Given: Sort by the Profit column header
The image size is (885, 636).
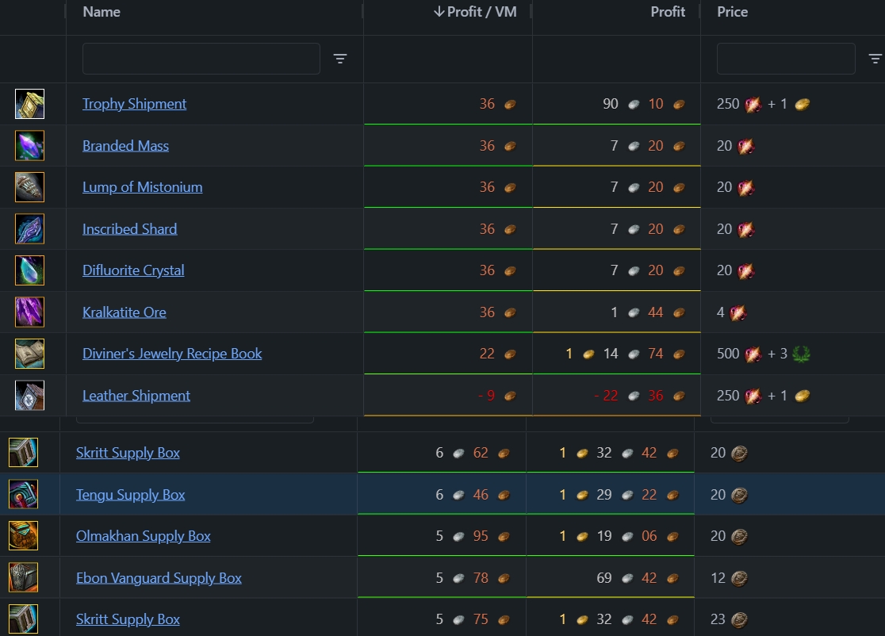Looking at the screenshot, I should [x=668, y=12].
